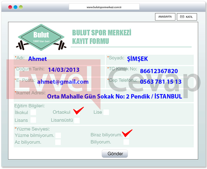Check the Yüzme bilmiyorum option
The image size is (207, 169).
coord(58,135)
